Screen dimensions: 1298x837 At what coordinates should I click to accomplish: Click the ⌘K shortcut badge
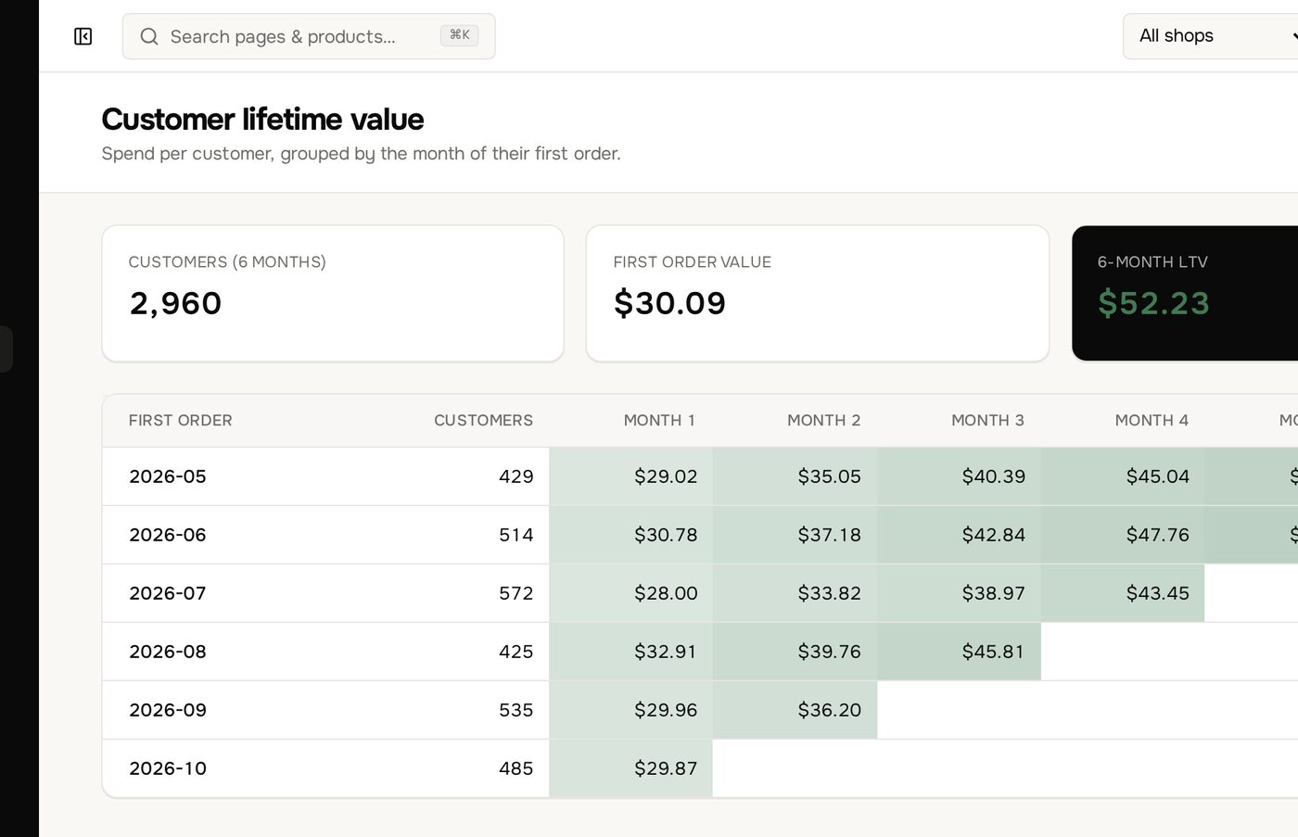click(459, 35)
